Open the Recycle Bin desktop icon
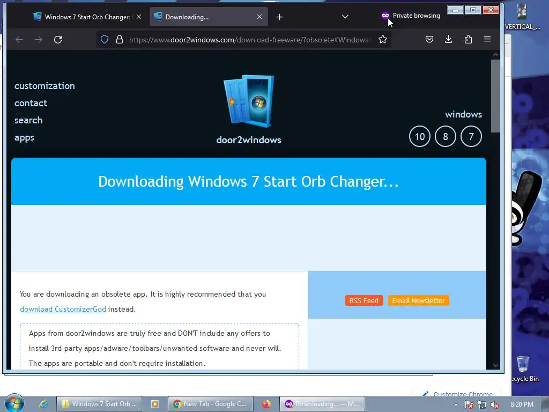This screenshot has height=412, width=549. (x=524, y=369)
